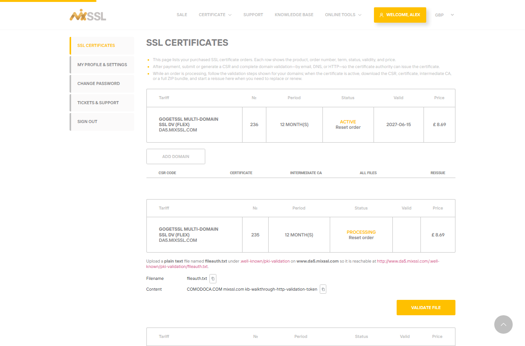
Task: Click the PROCESSING status text
Action: pos(361,232)
